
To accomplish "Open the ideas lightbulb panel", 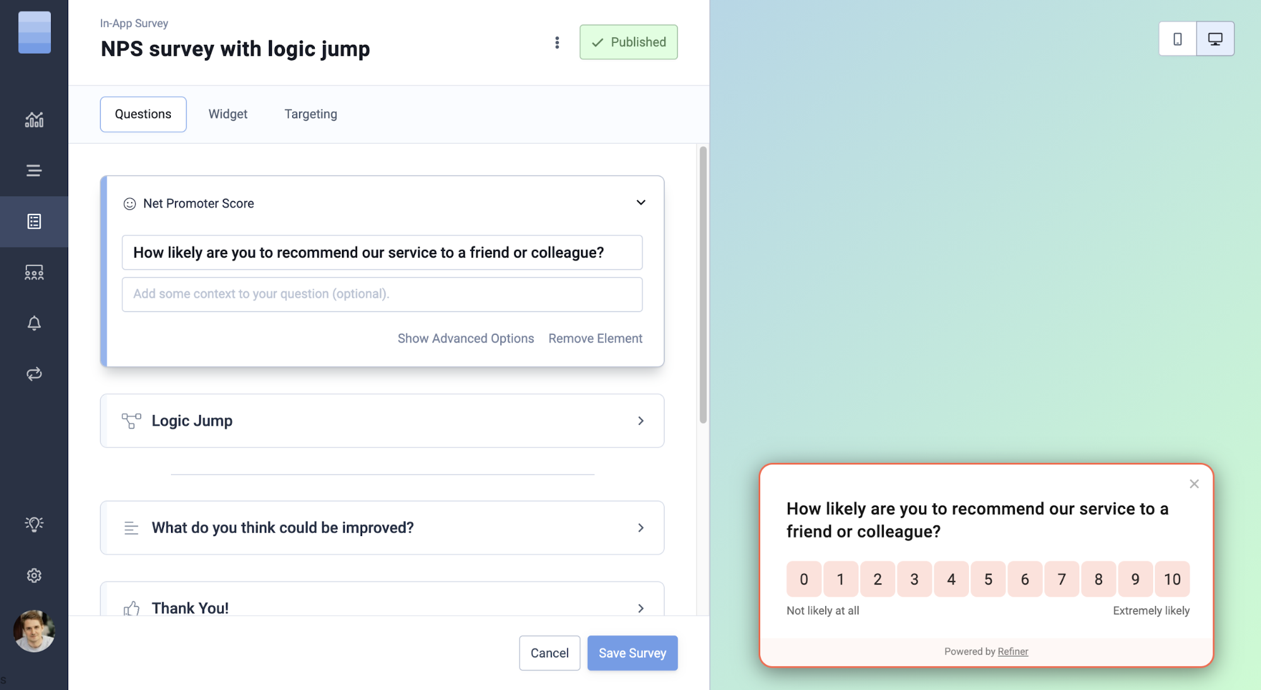I will pyautogui.click(x=34, y=523).
